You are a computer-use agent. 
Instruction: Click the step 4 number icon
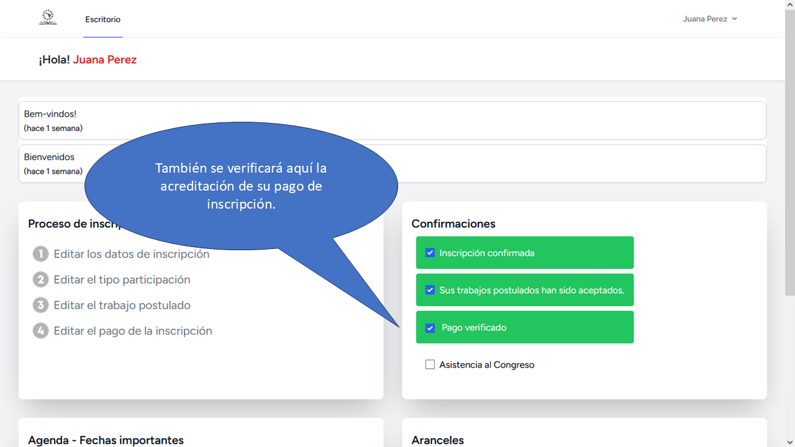tap(40, 331)
